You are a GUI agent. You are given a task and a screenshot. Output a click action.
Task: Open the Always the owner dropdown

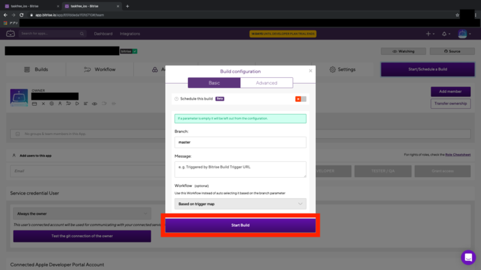point(82,214)
